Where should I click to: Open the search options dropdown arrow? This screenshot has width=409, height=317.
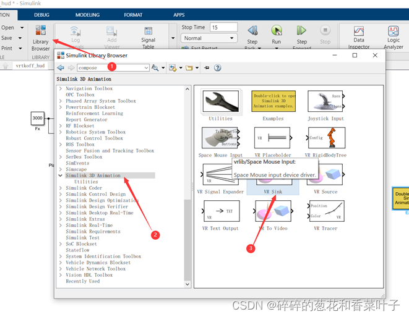pyautogui.click(x=163, y=68)
